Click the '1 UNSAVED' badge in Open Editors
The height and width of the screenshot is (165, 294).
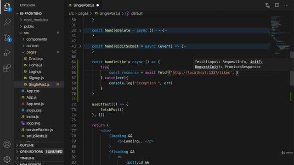pyautogui.click(x=54, y=152)
